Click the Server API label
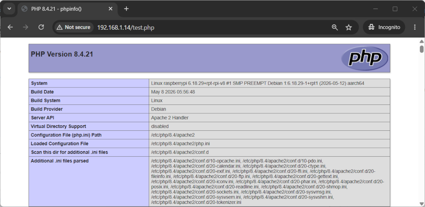This screenshot has height=207, width=425. tap(42, 118)
